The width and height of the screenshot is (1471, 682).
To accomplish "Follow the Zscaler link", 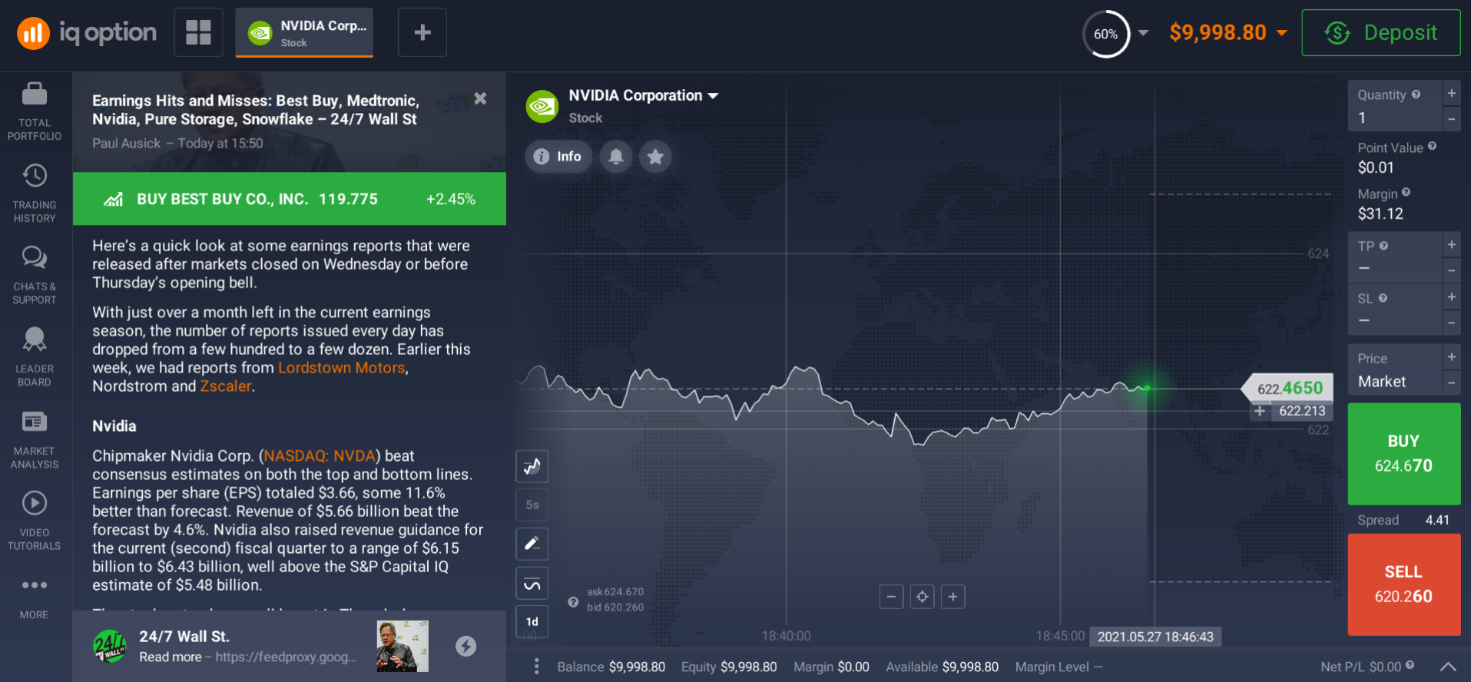I will click(226, 386).
